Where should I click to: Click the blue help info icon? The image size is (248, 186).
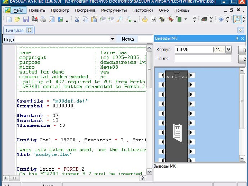click(x=221, y=19)
